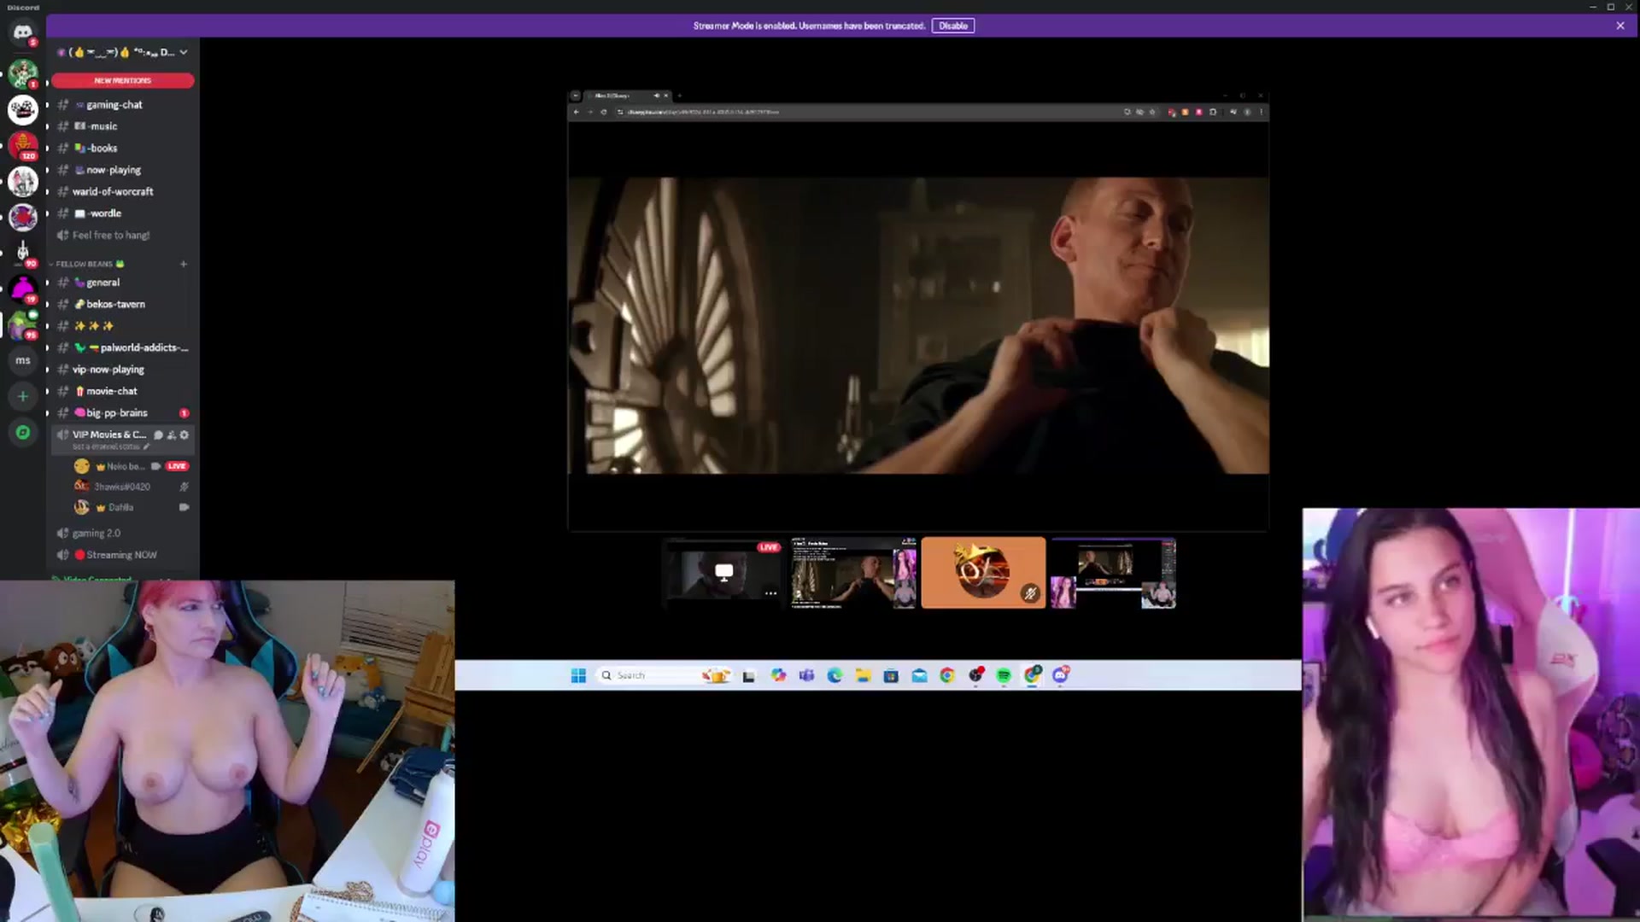1640x922 pixels.
Task: Open the server icon showing the 120 badge
Action: 23,145
